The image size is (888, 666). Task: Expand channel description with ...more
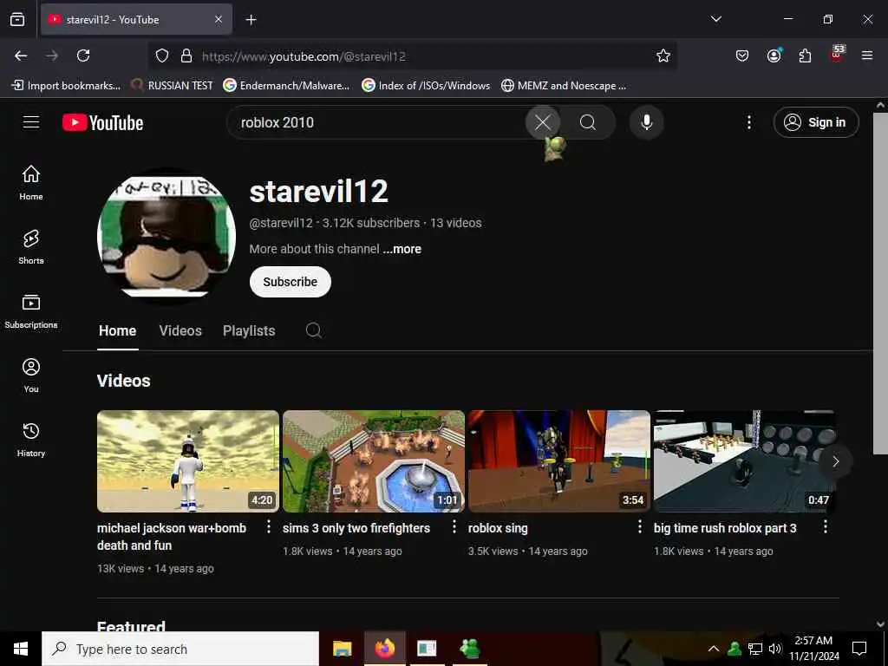click(402, 249)
